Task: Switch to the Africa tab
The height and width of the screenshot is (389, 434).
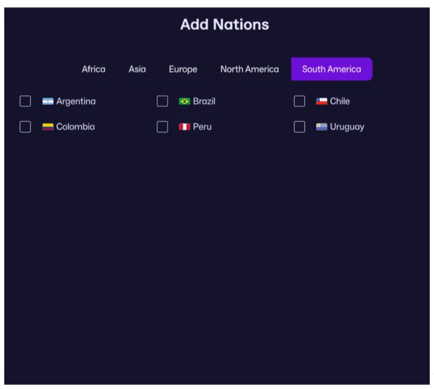Action: [x=94, y=69]
